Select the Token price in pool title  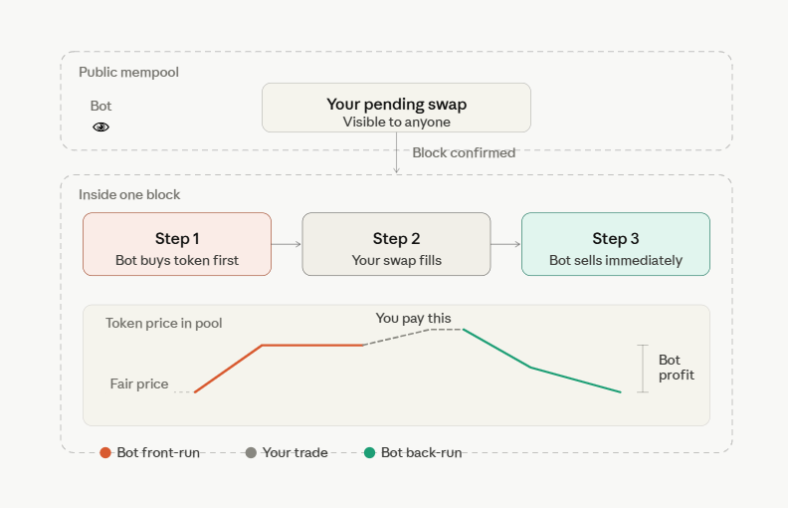click(164, 323)
